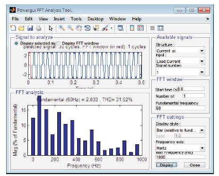Open file using the folder icon
Image resolution: width=219 pixels, height=176 pixels.
click(21, 28)
